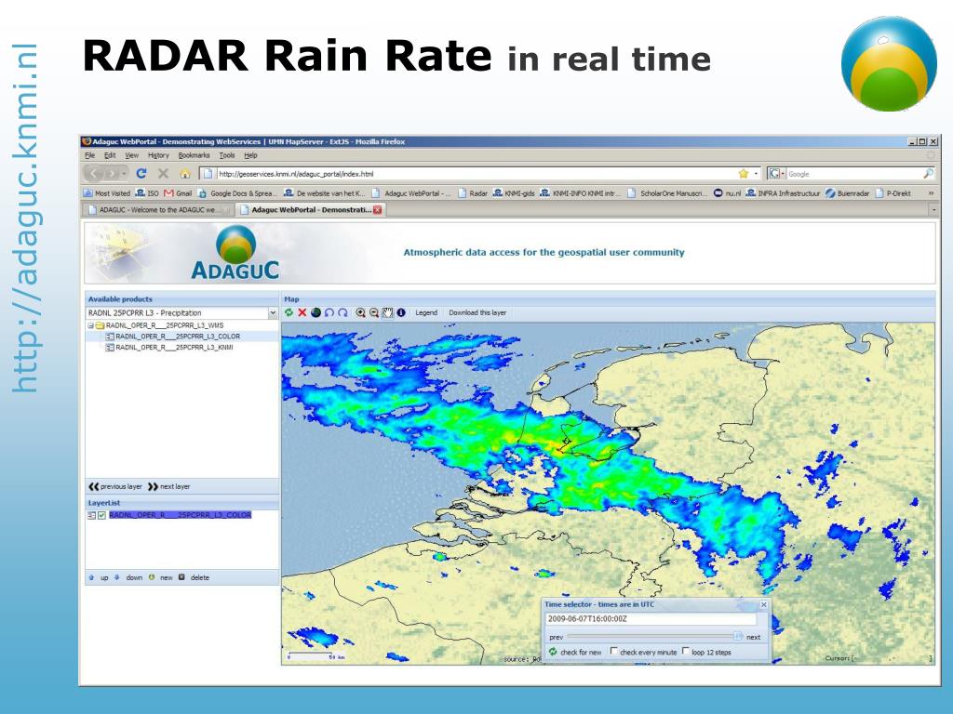The width and height of the screenshot is (953, 714).
Task: Collapse the RADNL_OPER_R___25PCPRR_L3_WMS folder
Action: pyautogui.click(x=90, y=325)
